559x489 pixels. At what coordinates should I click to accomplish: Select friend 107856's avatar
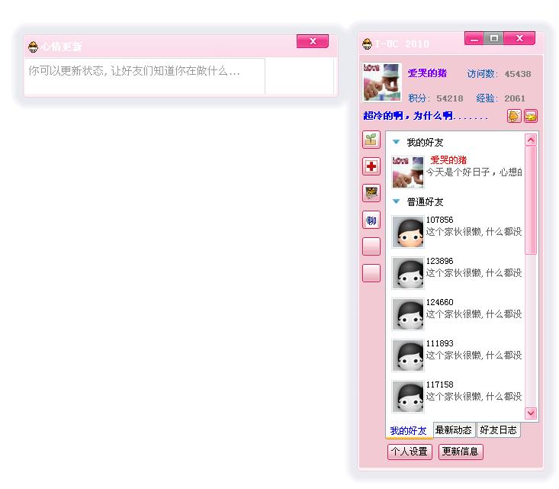408,231
